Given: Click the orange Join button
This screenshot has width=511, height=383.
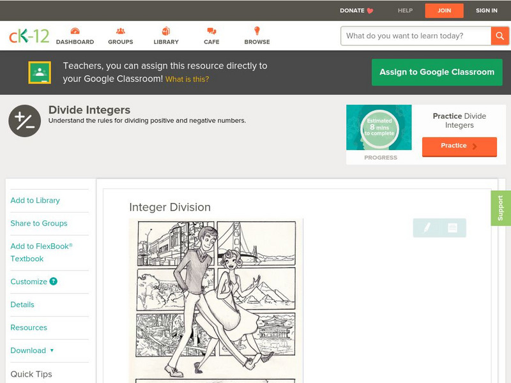Looking at the screenshot, I should click(444, 11).
